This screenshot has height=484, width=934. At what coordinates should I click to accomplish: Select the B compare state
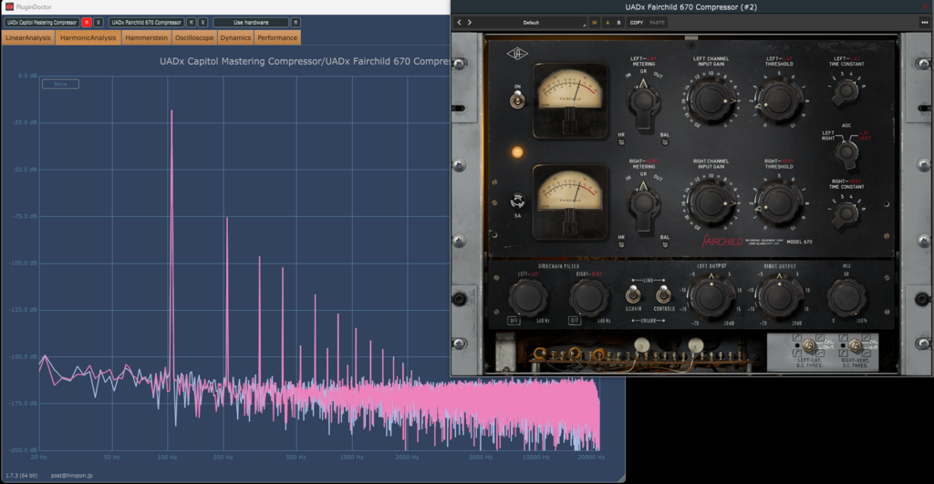(x=618, y=23)
